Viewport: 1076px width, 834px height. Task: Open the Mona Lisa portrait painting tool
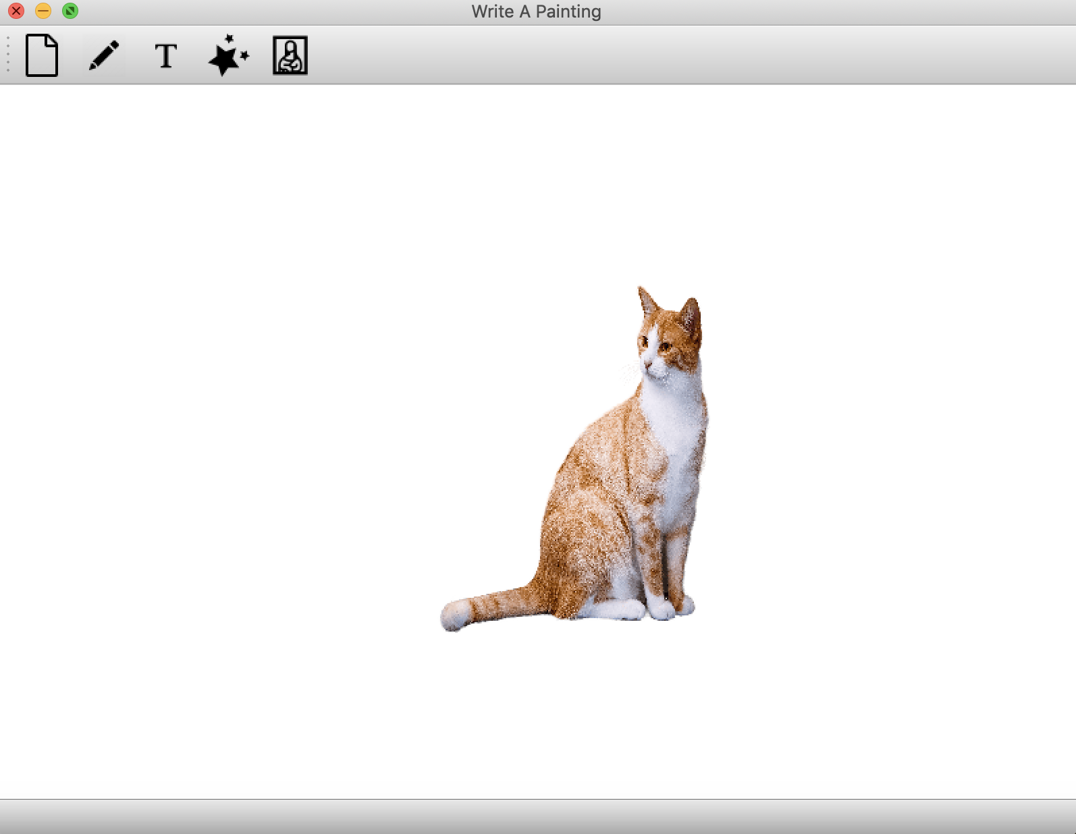(x=290, y=55)
